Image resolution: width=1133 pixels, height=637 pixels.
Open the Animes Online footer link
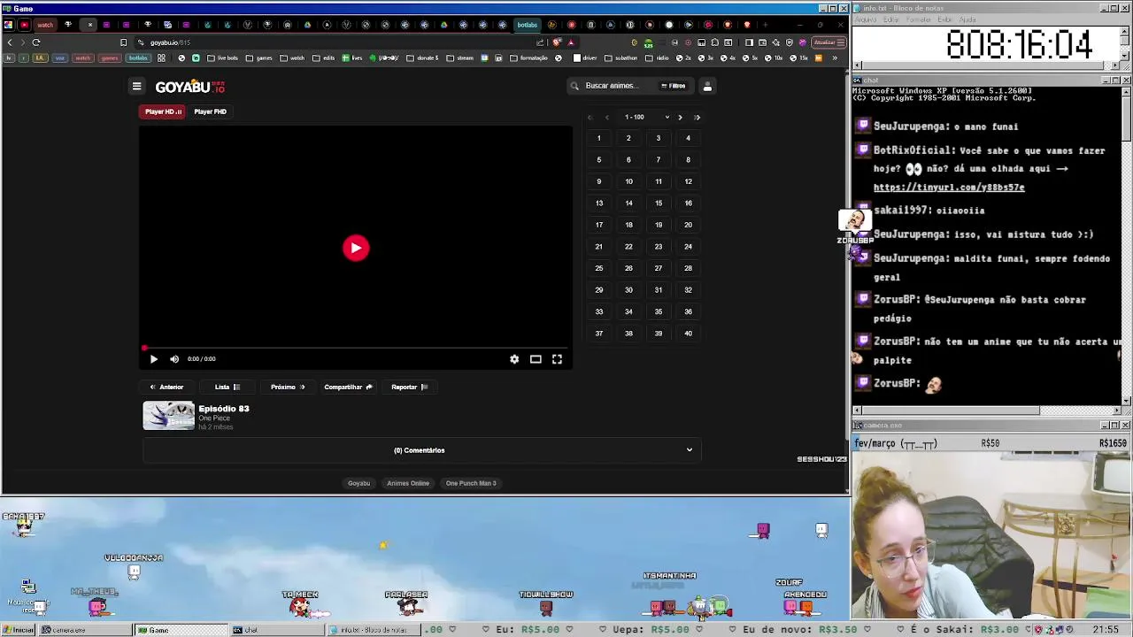(408, 483)
